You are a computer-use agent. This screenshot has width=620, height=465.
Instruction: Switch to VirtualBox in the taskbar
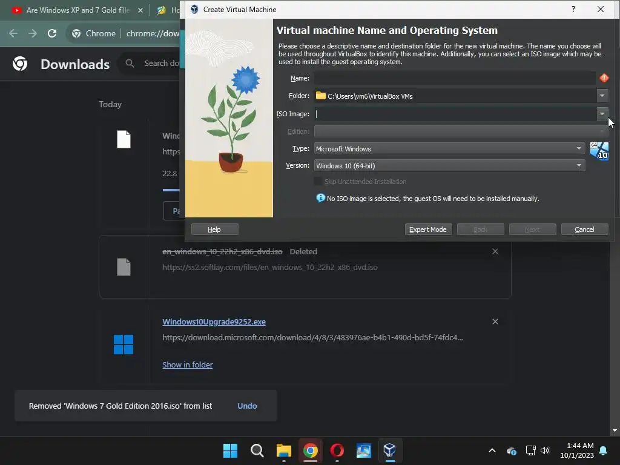(390, 450)
